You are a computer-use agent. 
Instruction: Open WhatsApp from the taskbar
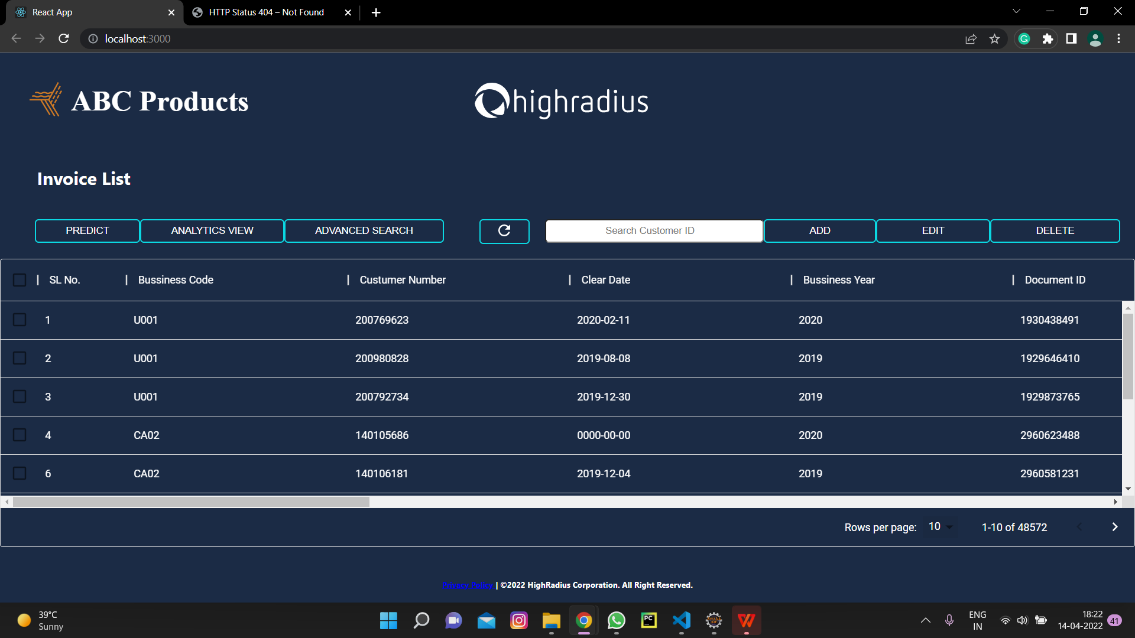[x=616, y=620]
